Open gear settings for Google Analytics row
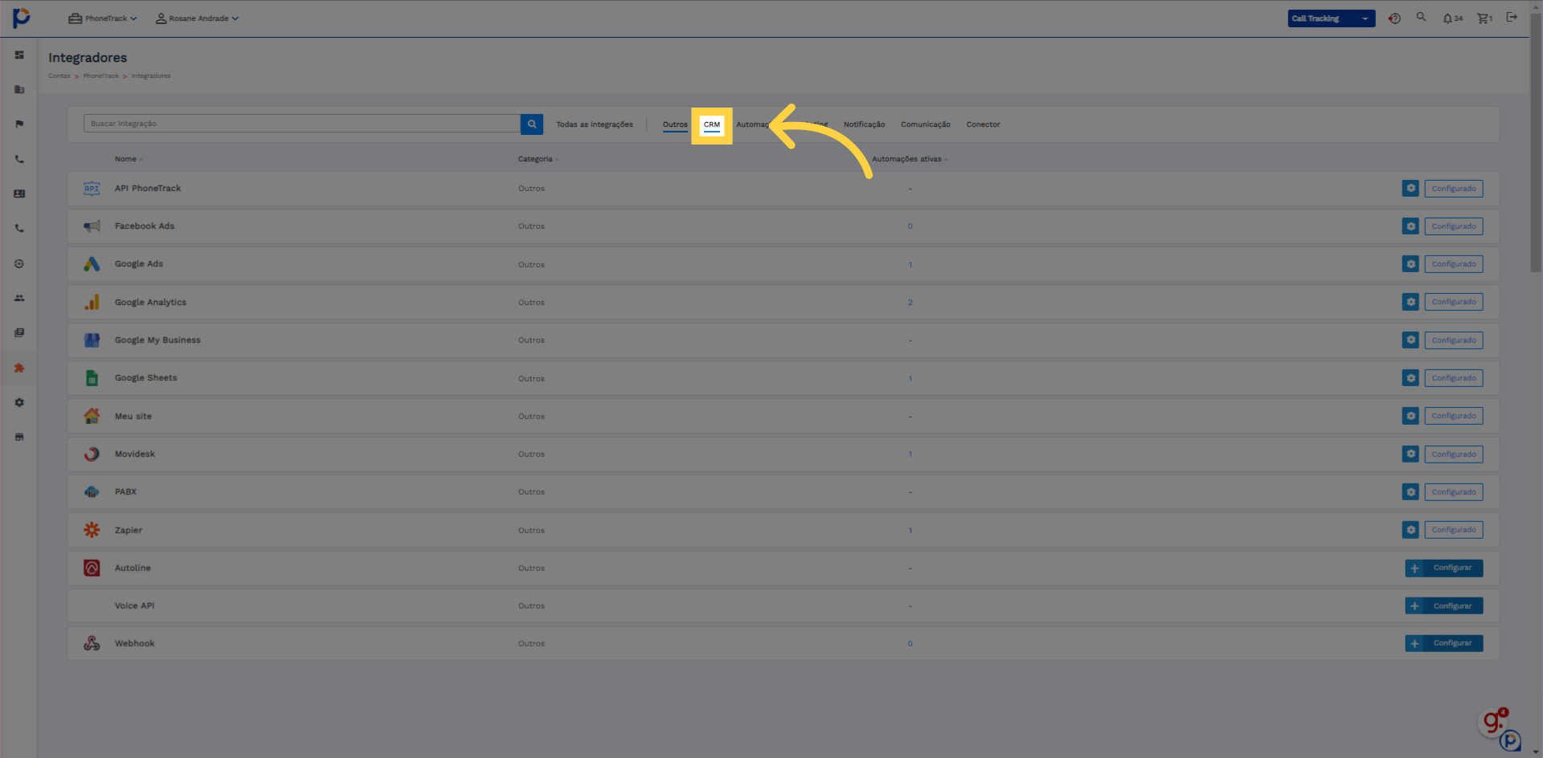The width and height of the screenshot is (1543, 758). (x=1410, y=302)
